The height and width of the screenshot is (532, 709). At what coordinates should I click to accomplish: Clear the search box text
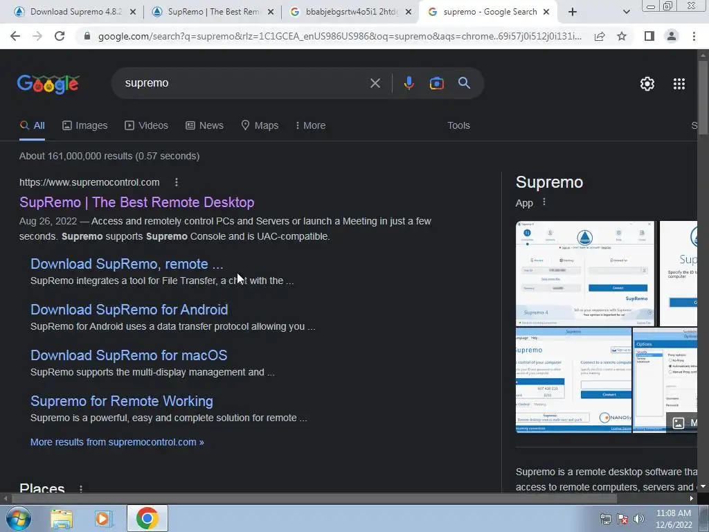[x=375, y=83]
